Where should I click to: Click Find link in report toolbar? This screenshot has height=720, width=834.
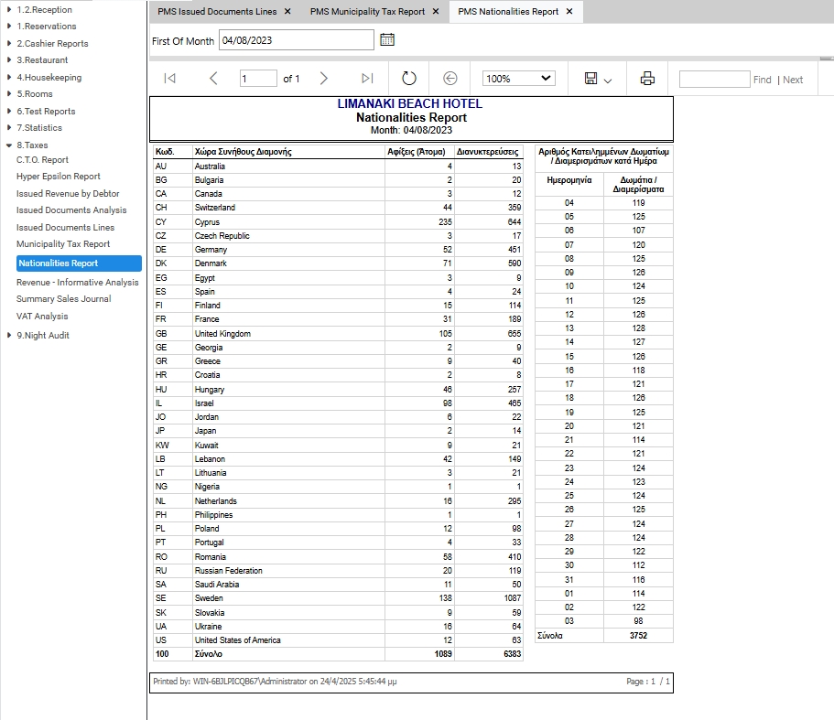click(x=762, y=80)
